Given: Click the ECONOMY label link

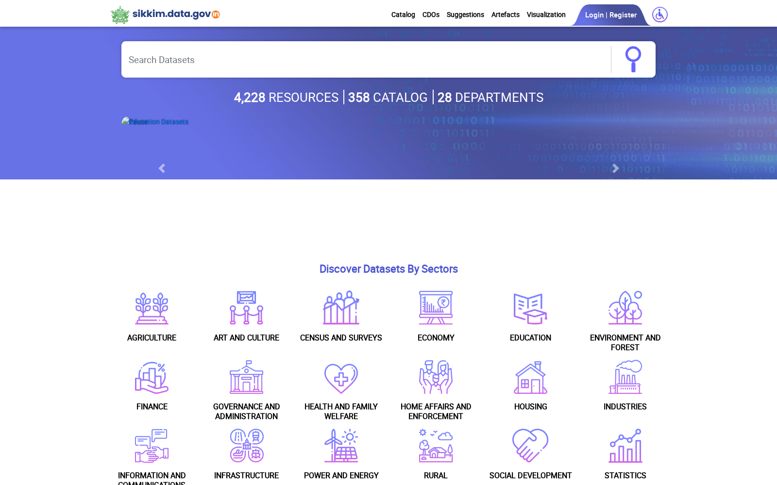Looking at the screenshot, I should 436,338.
